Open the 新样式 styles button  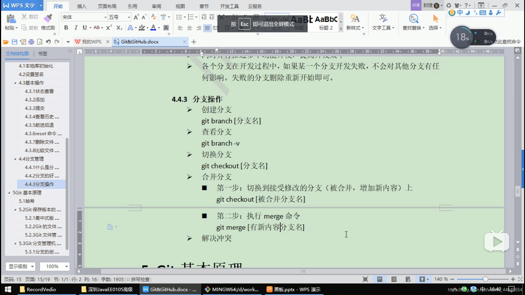tap(355, 22)
